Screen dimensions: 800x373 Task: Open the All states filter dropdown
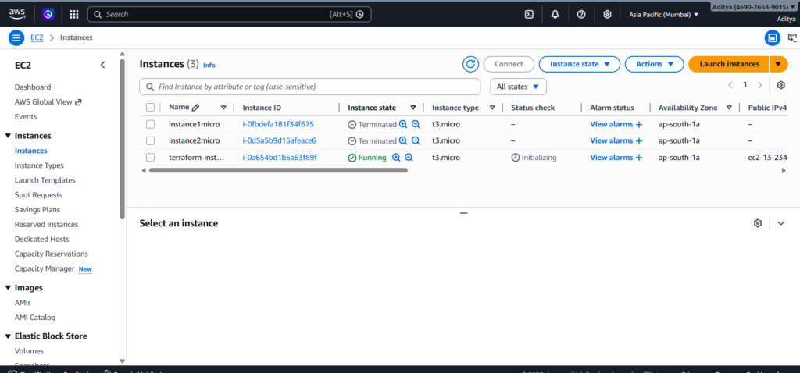coord(518,87)
